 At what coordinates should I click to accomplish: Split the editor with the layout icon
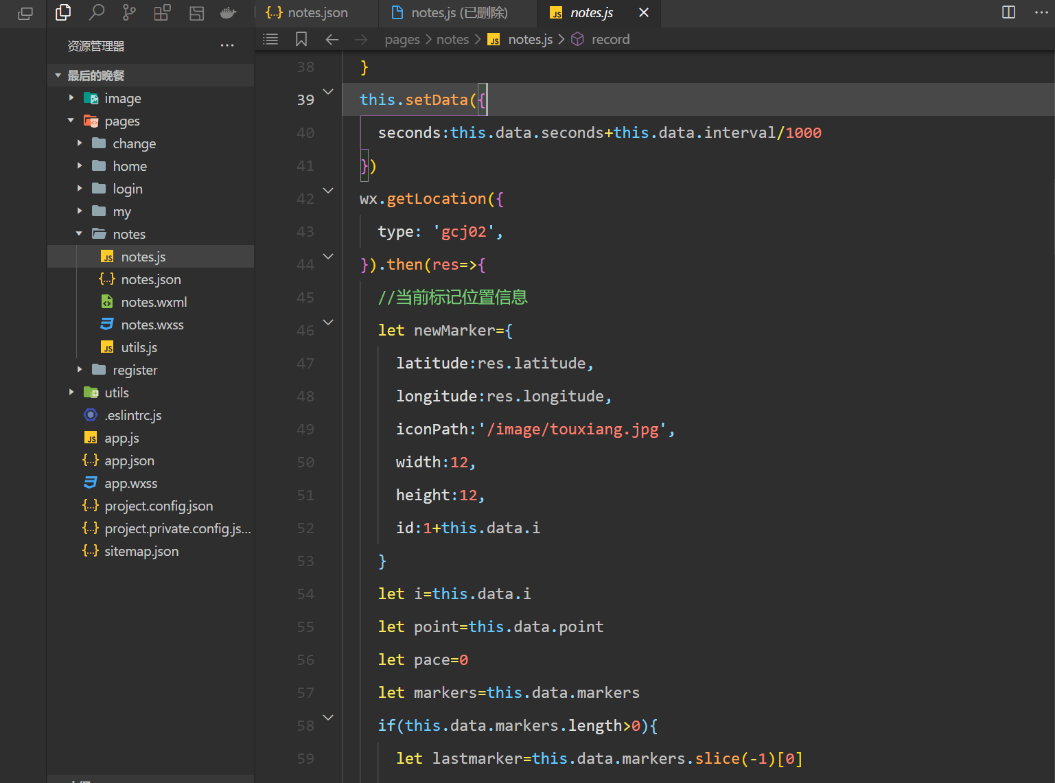pos(1008,12)
